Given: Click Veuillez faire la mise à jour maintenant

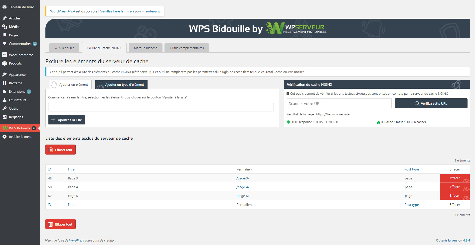Looking at the screenshot, I should coord(130,11).
